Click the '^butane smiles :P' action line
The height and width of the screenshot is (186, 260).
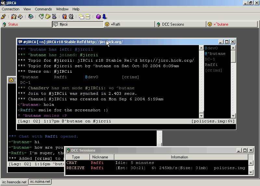tap(43, 116)
